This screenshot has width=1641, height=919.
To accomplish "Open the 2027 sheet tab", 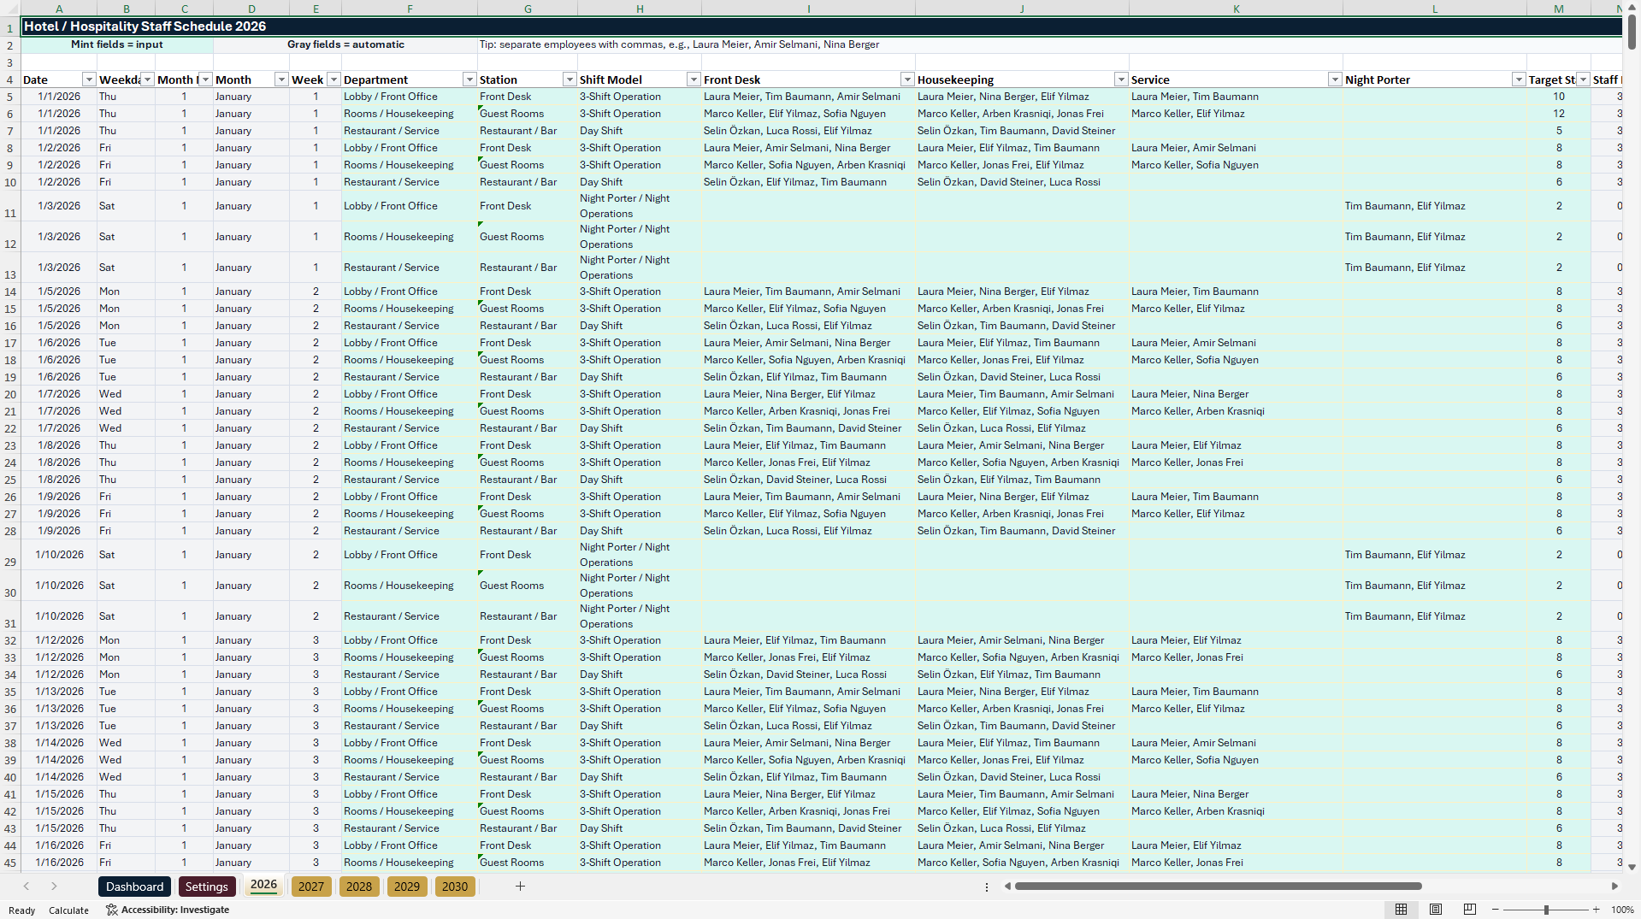I will pyautogui.click(x=311, y=887).
